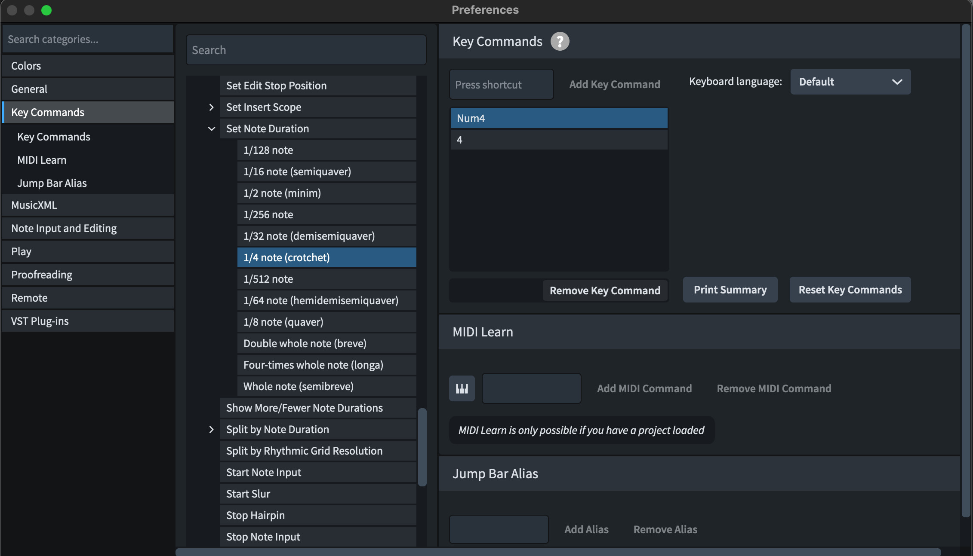
Task: Open the MIDI Learn subcategory
Action: [42, 160]
